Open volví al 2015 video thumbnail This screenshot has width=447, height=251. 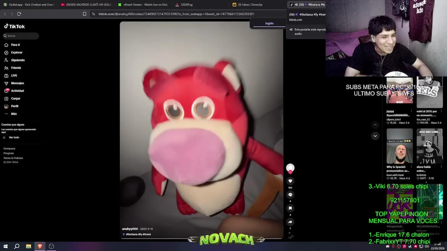coord(430,92)
